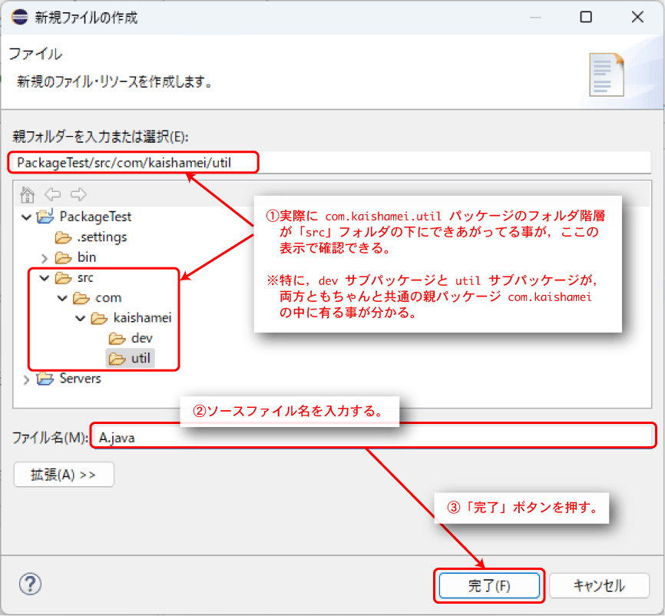Click the Eclipse logo in title bar

click(x=19, y=17)
